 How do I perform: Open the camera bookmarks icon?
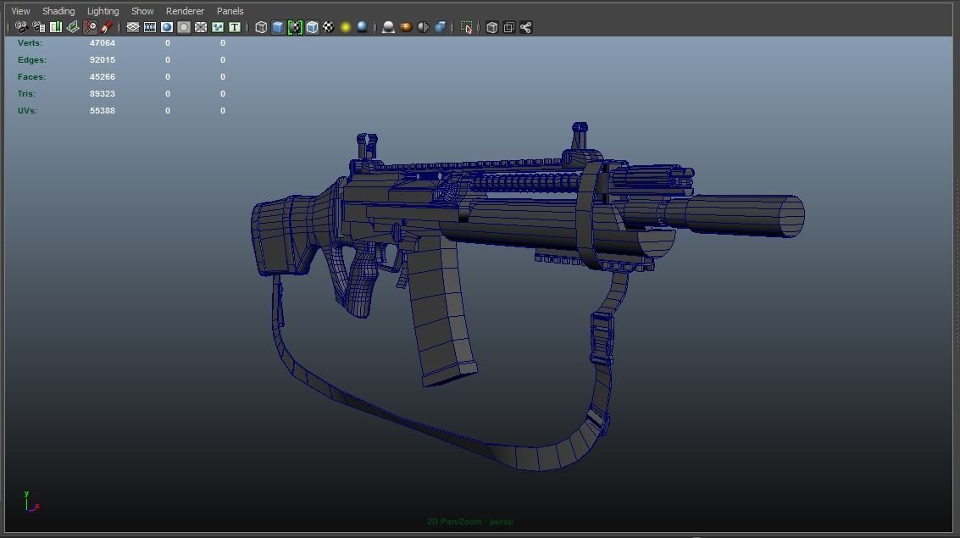(x=53, y=27)
